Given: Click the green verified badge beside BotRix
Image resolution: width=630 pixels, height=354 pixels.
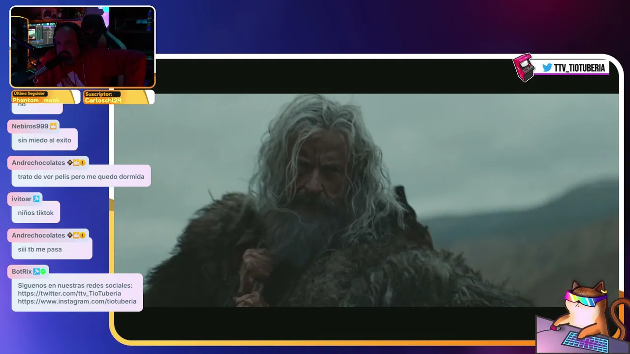Looking at the screenshot, I should coord(43,271).
